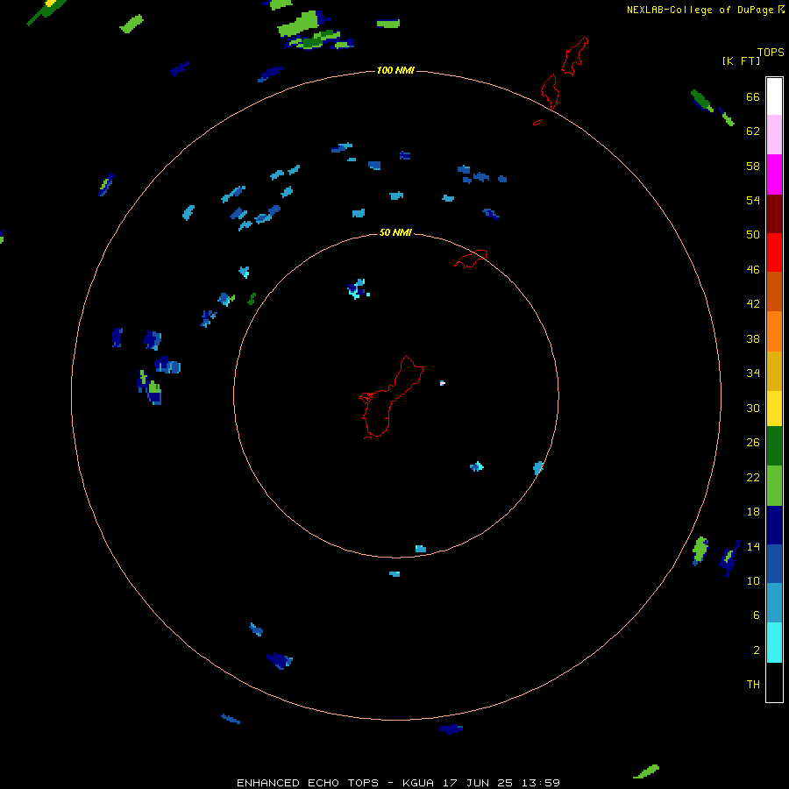Click the light green 26 kft swatch
Screen dimensions: 789x789
point(774,486)
